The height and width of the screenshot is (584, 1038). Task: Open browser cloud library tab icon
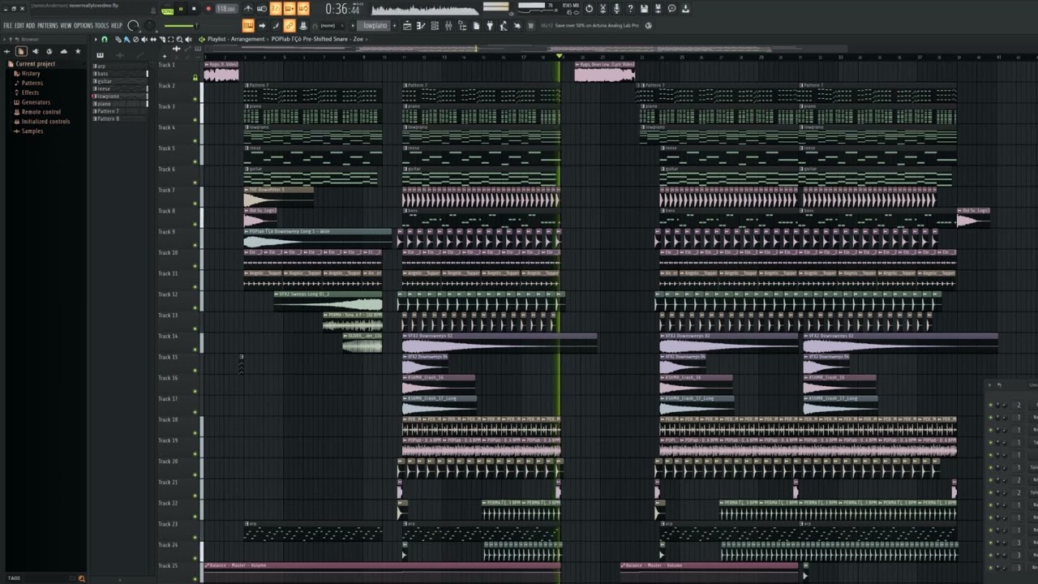(x=64, y=51)
